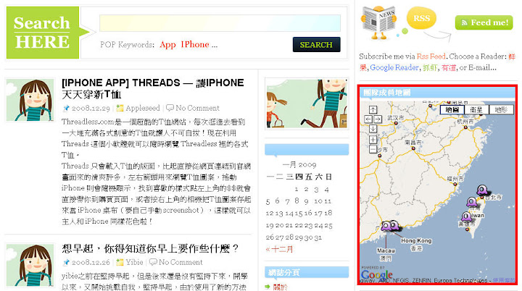This screenshot has height=291, width=522.
Task: Open the THREADS iPhone app post title
Action: [x=153, y=88]
